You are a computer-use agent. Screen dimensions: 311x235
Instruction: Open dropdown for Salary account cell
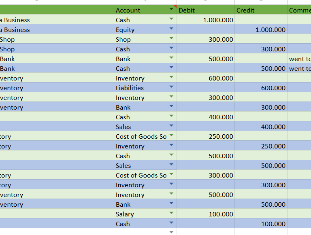tap(171, 213)
